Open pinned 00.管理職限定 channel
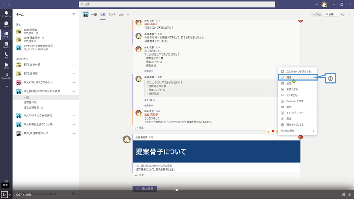 tap(32, 40)
